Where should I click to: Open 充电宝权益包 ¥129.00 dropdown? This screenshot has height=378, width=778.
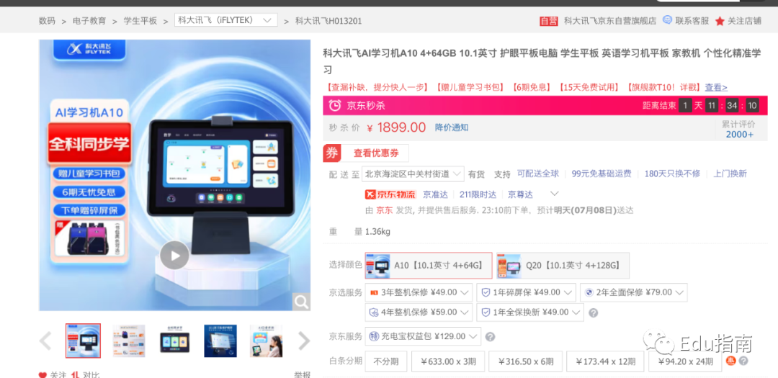pos(423,336)
